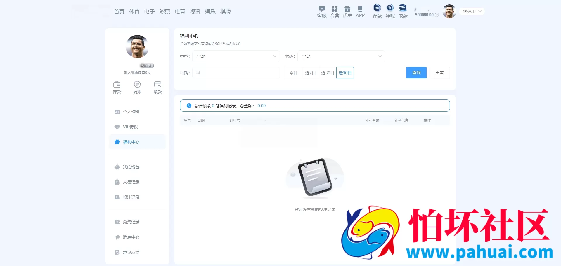Click the sidebar 取款 card icon

(158, 84)
